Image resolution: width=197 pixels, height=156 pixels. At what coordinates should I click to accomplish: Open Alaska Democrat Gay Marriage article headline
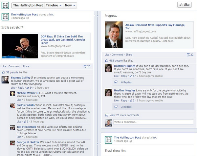coord(155,27)
